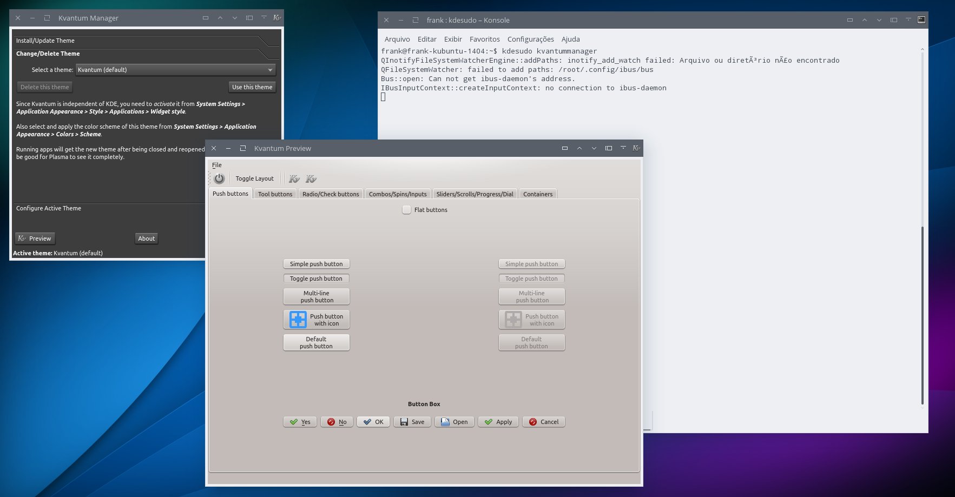Open the Select a theme combo box
This screenshot has height=497, width=955.
pyautogui.click(x=176, y=70)
